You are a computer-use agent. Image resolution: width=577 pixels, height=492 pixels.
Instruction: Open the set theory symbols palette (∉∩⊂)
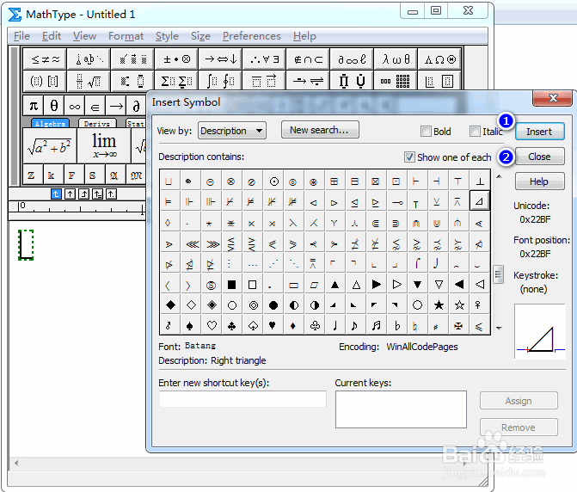click(x=308, y=58)
